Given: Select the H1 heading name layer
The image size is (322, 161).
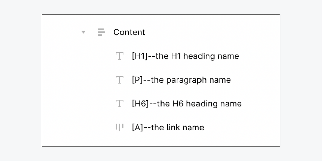Looking at the screenshot, I should (x=185, y=56).
